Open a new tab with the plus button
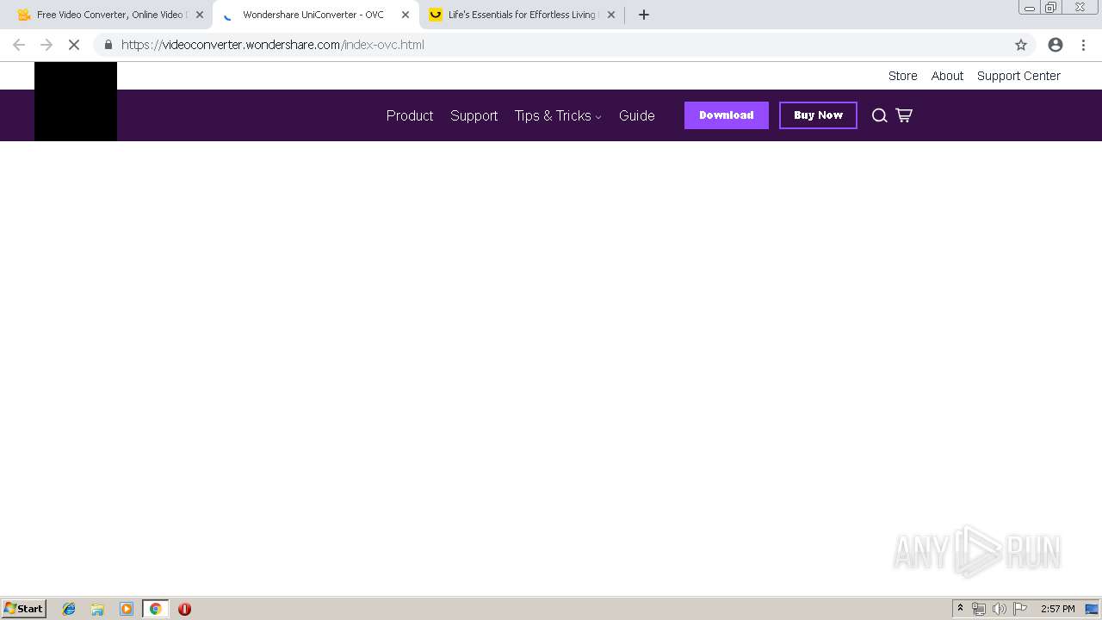The height and width of the screenshot is (620, 1102). [x=644, y=15]
